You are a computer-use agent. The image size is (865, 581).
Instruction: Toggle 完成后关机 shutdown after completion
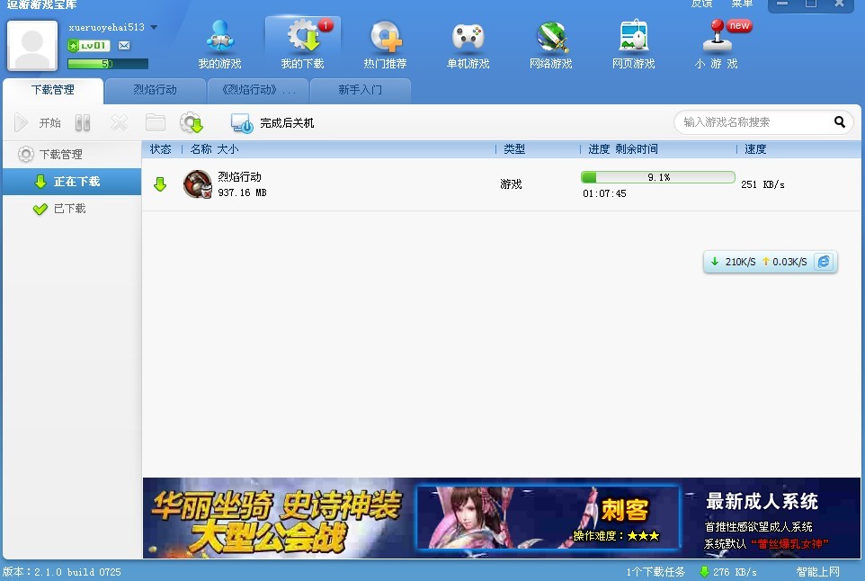272,122
